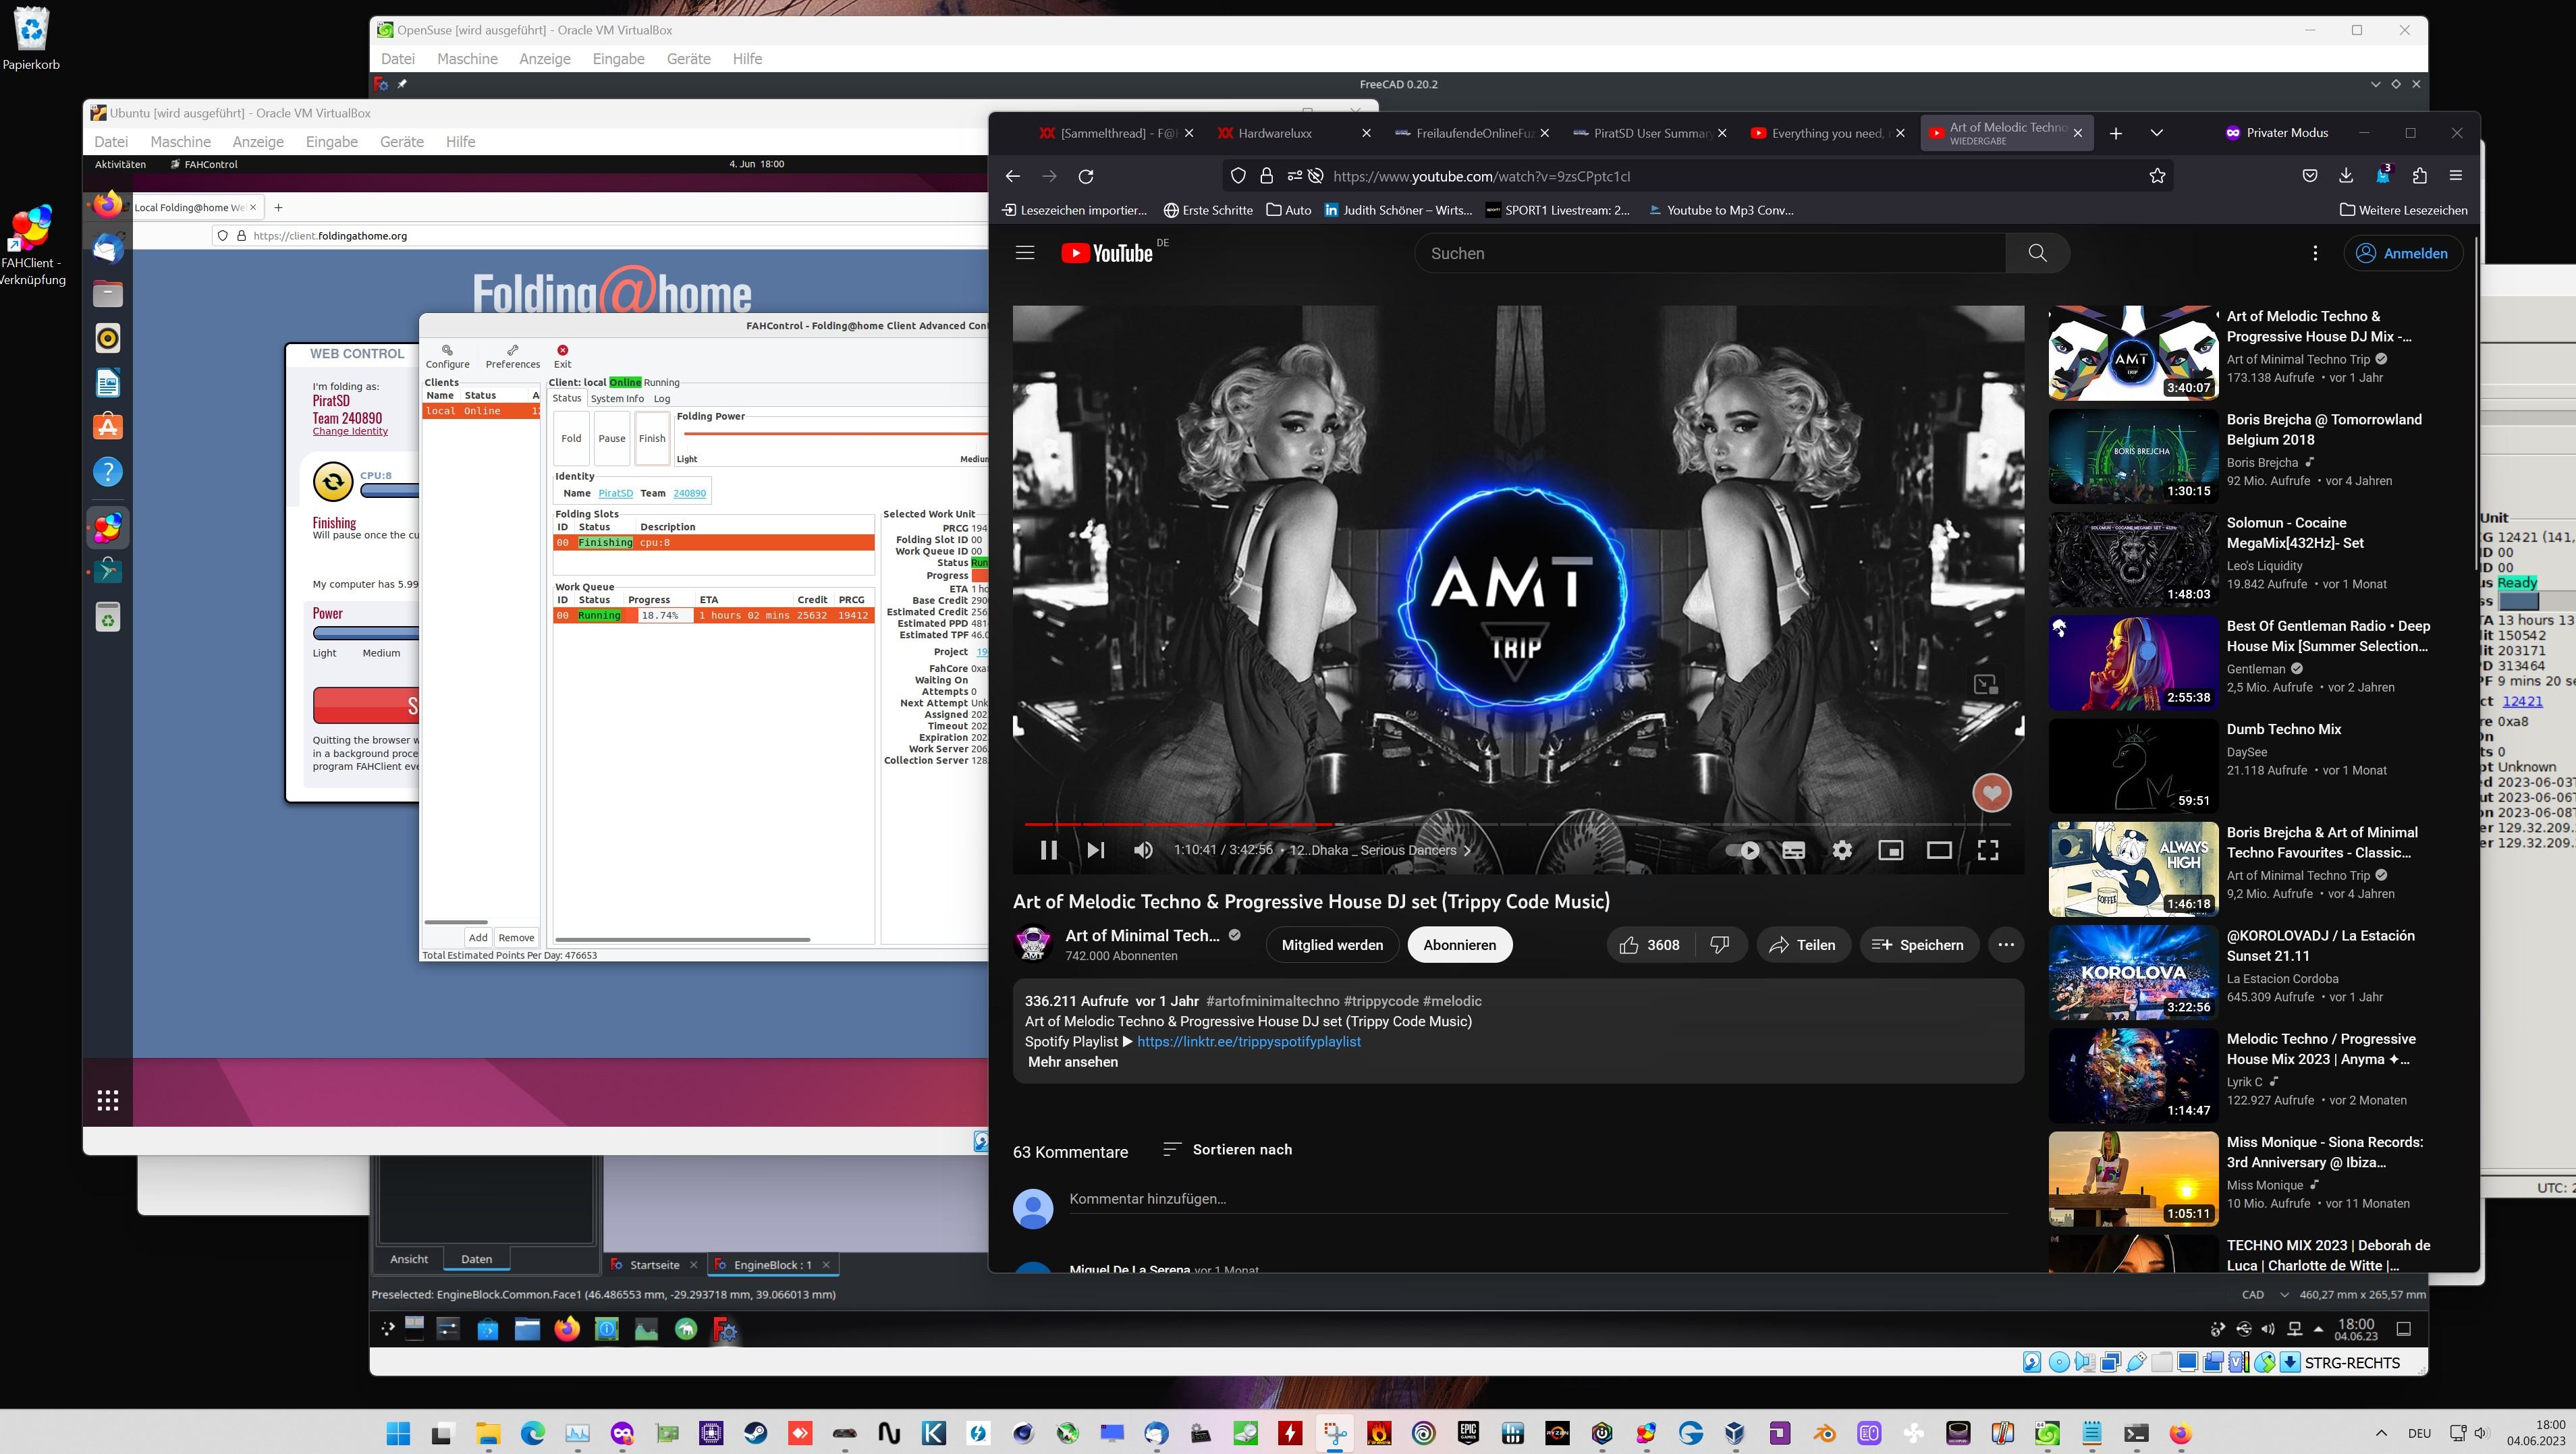Open the three-dot more actions under video
2576x1454 pixels.
pos(2006,945)
